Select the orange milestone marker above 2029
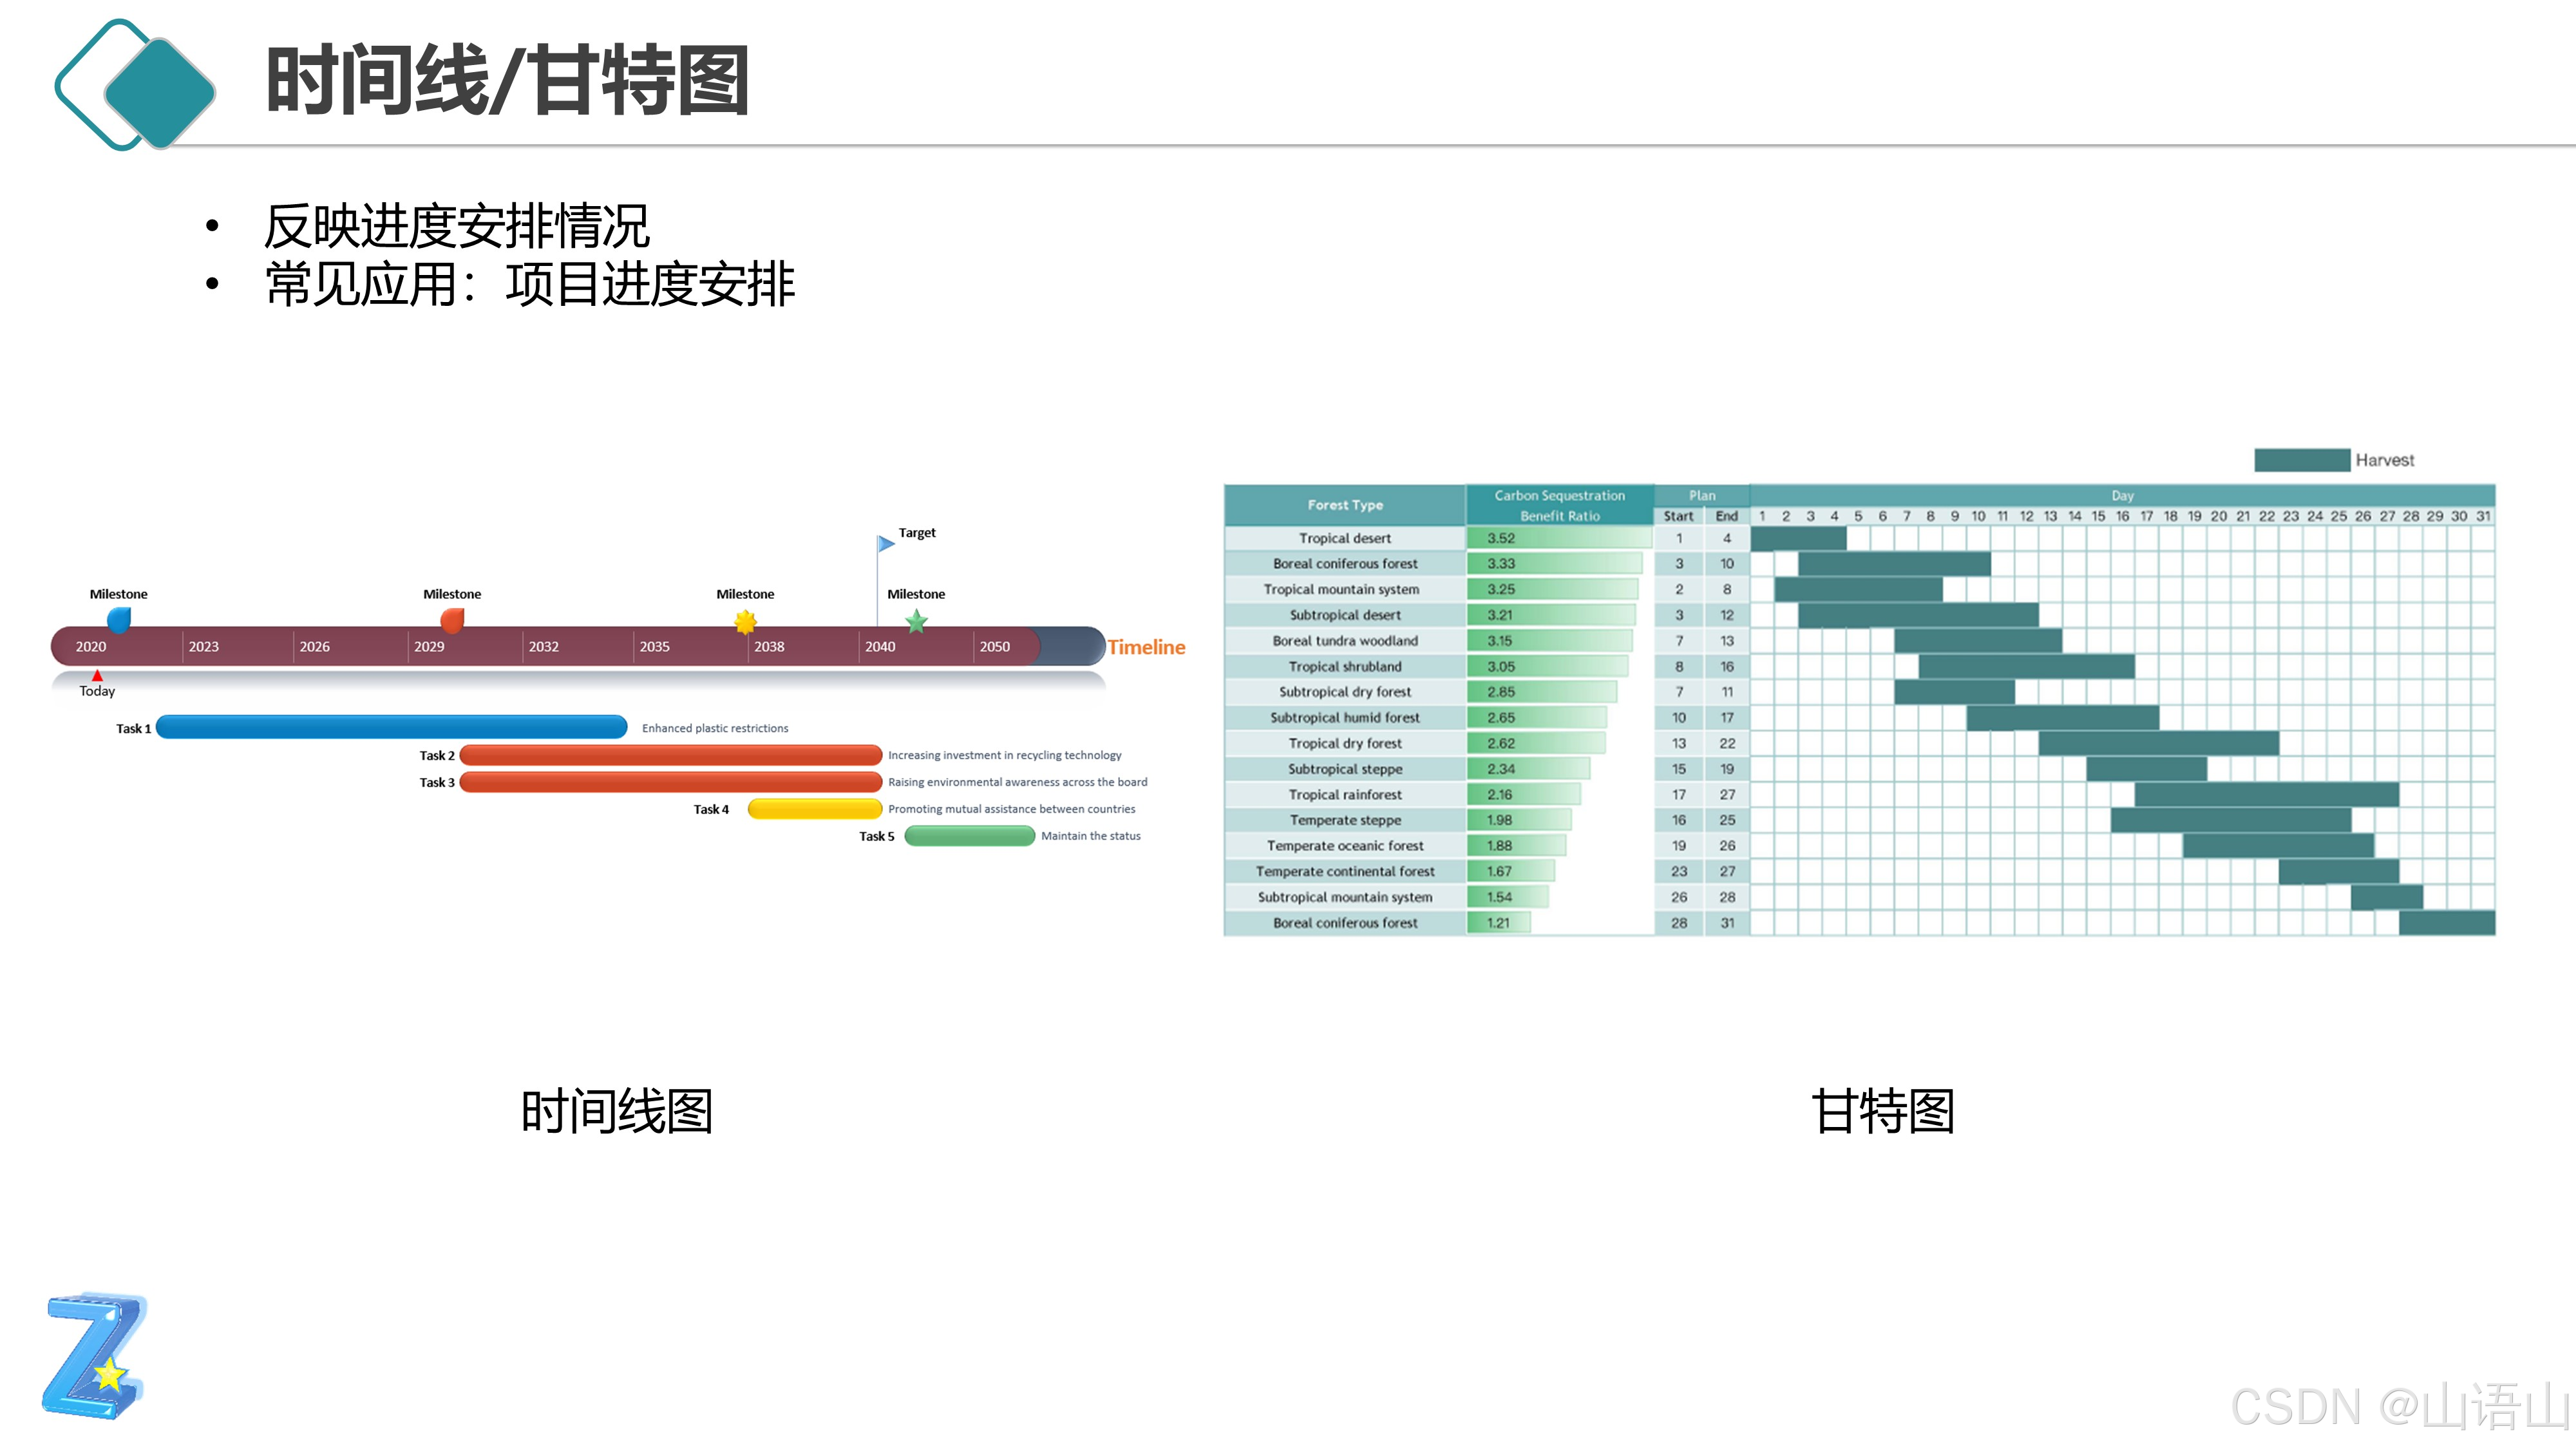This screenshot has width=2576, height=1449. [452, 620]
